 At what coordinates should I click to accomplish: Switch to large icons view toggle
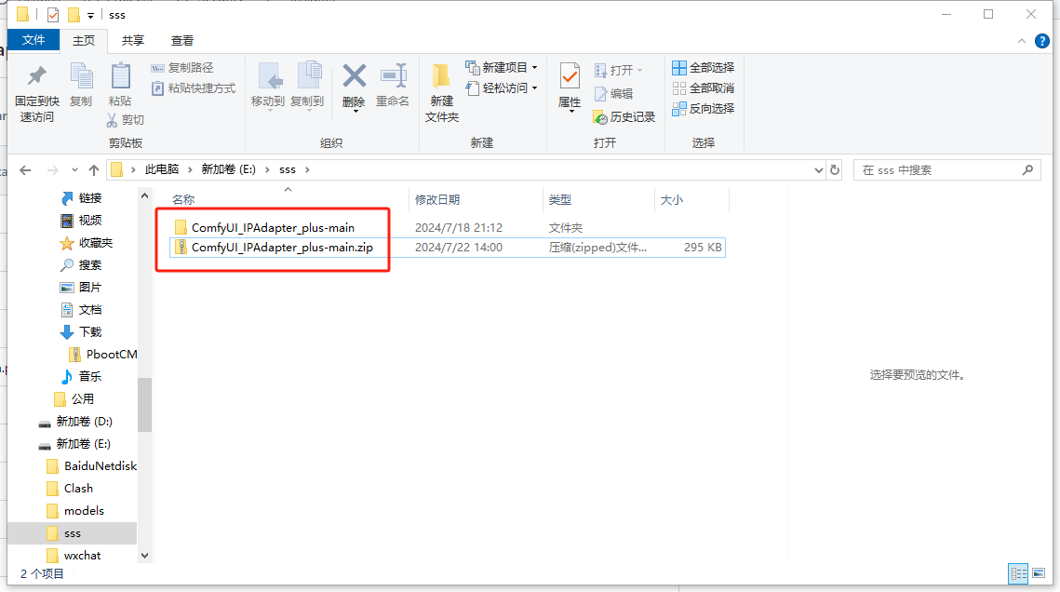(x=1038, y=573)
